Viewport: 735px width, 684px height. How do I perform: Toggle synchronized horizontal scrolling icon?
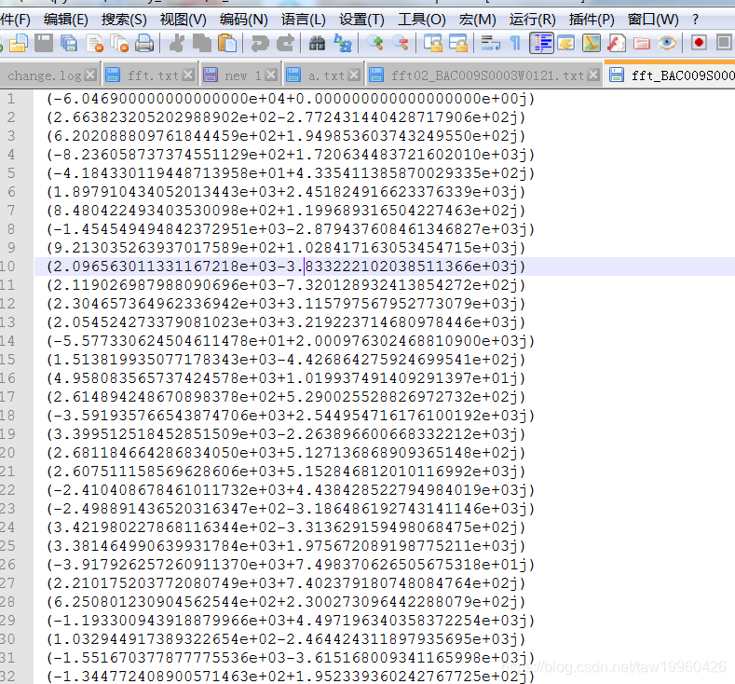pyautogui.click(x=458, y=44)
